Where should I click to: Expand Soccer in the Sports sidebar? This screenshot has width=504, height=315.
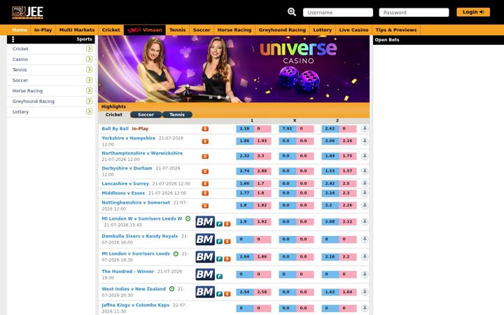point(89,80)
